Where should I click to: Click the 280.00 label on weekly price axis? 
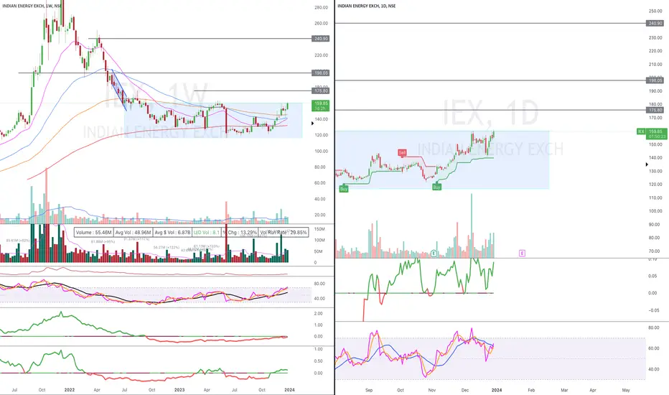[322, 7]
